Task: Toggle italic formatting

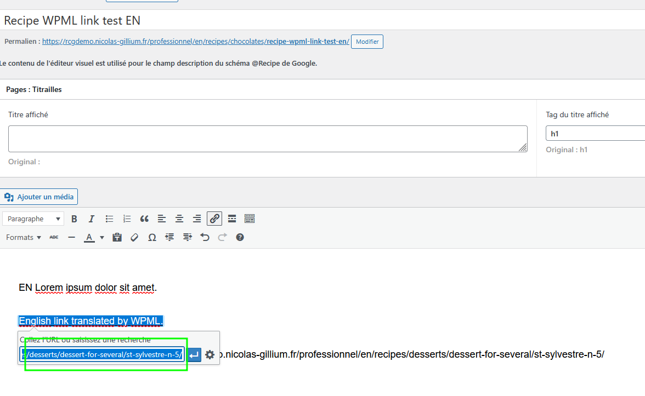Action: tap(91, 219)
